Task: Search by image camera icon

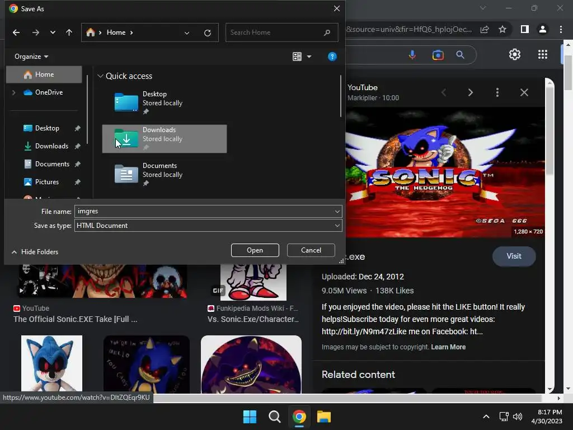Action: 438,55
